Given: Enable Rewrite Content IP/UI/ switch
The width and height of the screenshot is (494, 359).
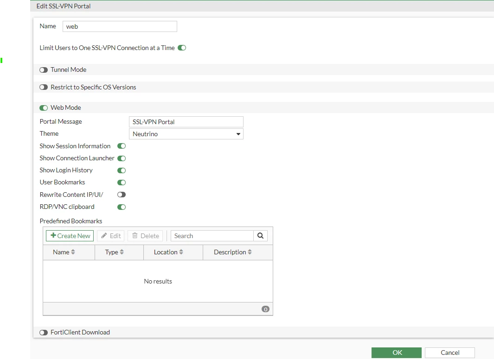Looking at the screenshot, I should (x=122, y=195).
